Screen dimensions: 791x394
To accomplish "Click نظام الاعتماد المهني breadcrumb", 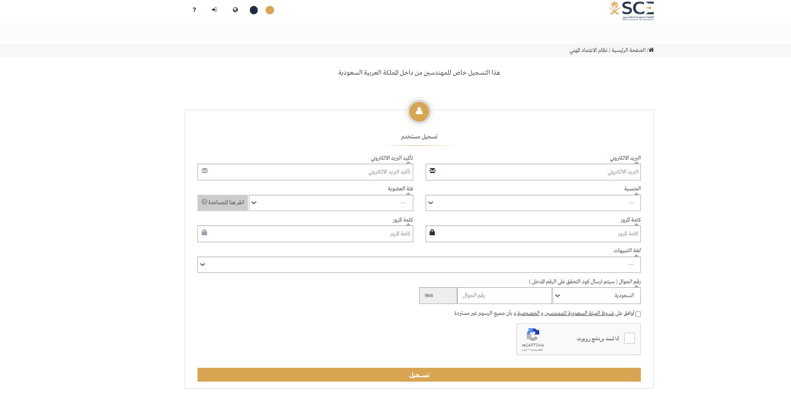I will pos(589,50).
